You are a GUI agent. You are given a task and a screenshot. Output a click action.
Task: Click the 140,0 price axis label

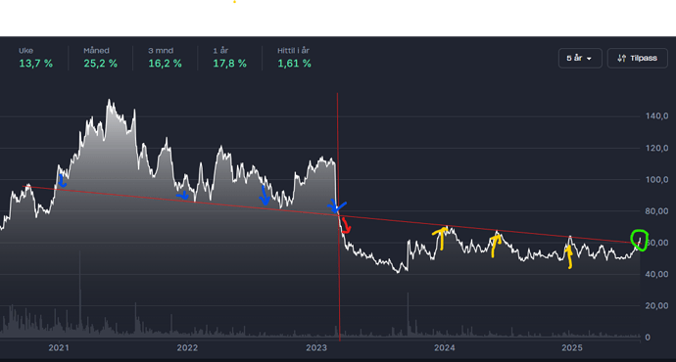point(657,115)
